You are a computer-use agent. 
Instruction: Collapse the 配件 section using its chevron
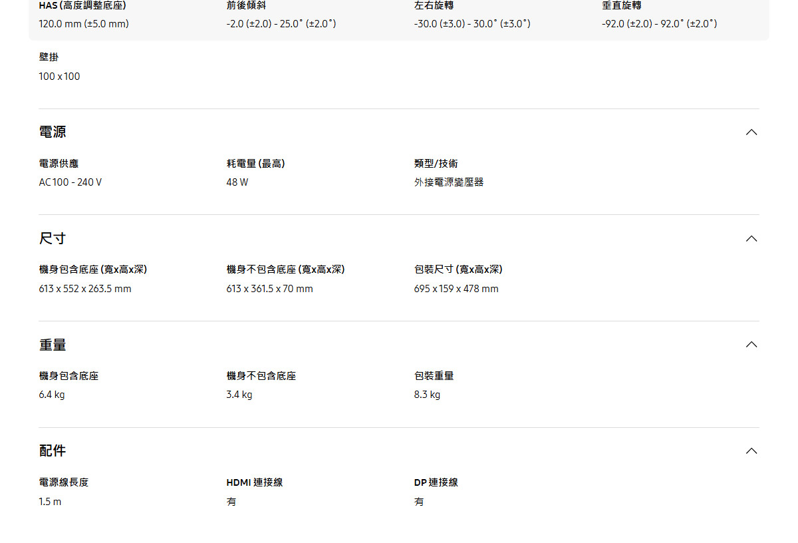pos(751,451)
